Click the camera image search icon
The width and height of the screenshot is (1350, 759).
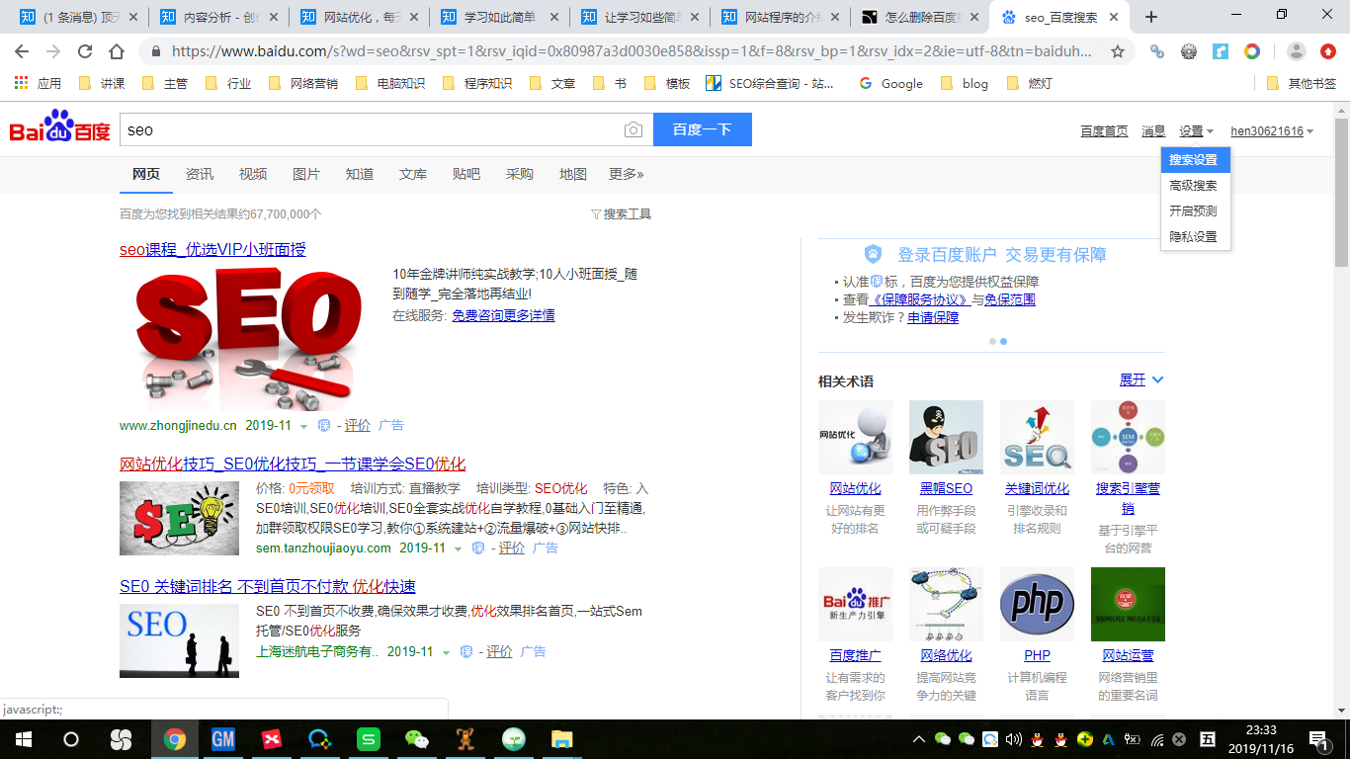633,130
